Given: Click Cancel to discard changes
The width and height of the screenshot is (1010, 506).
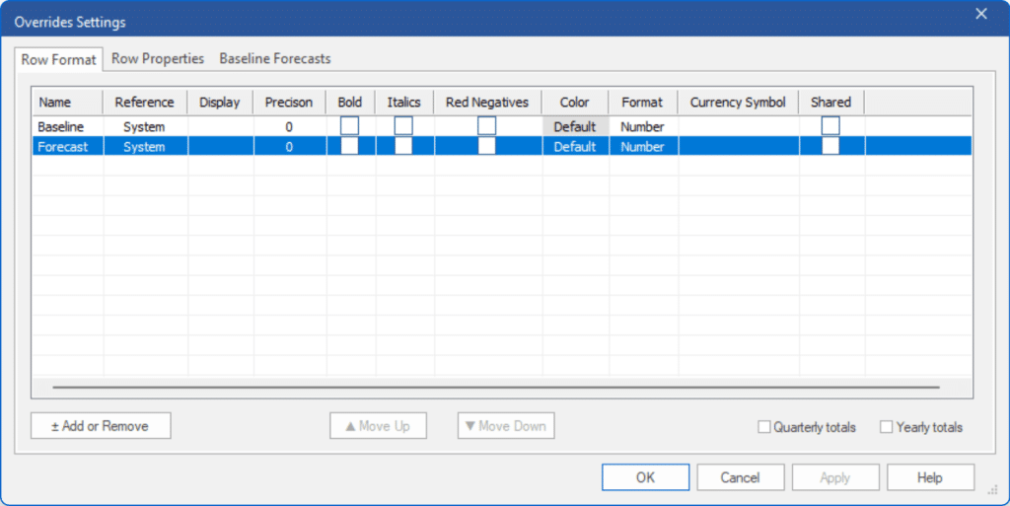Looking at the screenshot, I should point(740,477).
